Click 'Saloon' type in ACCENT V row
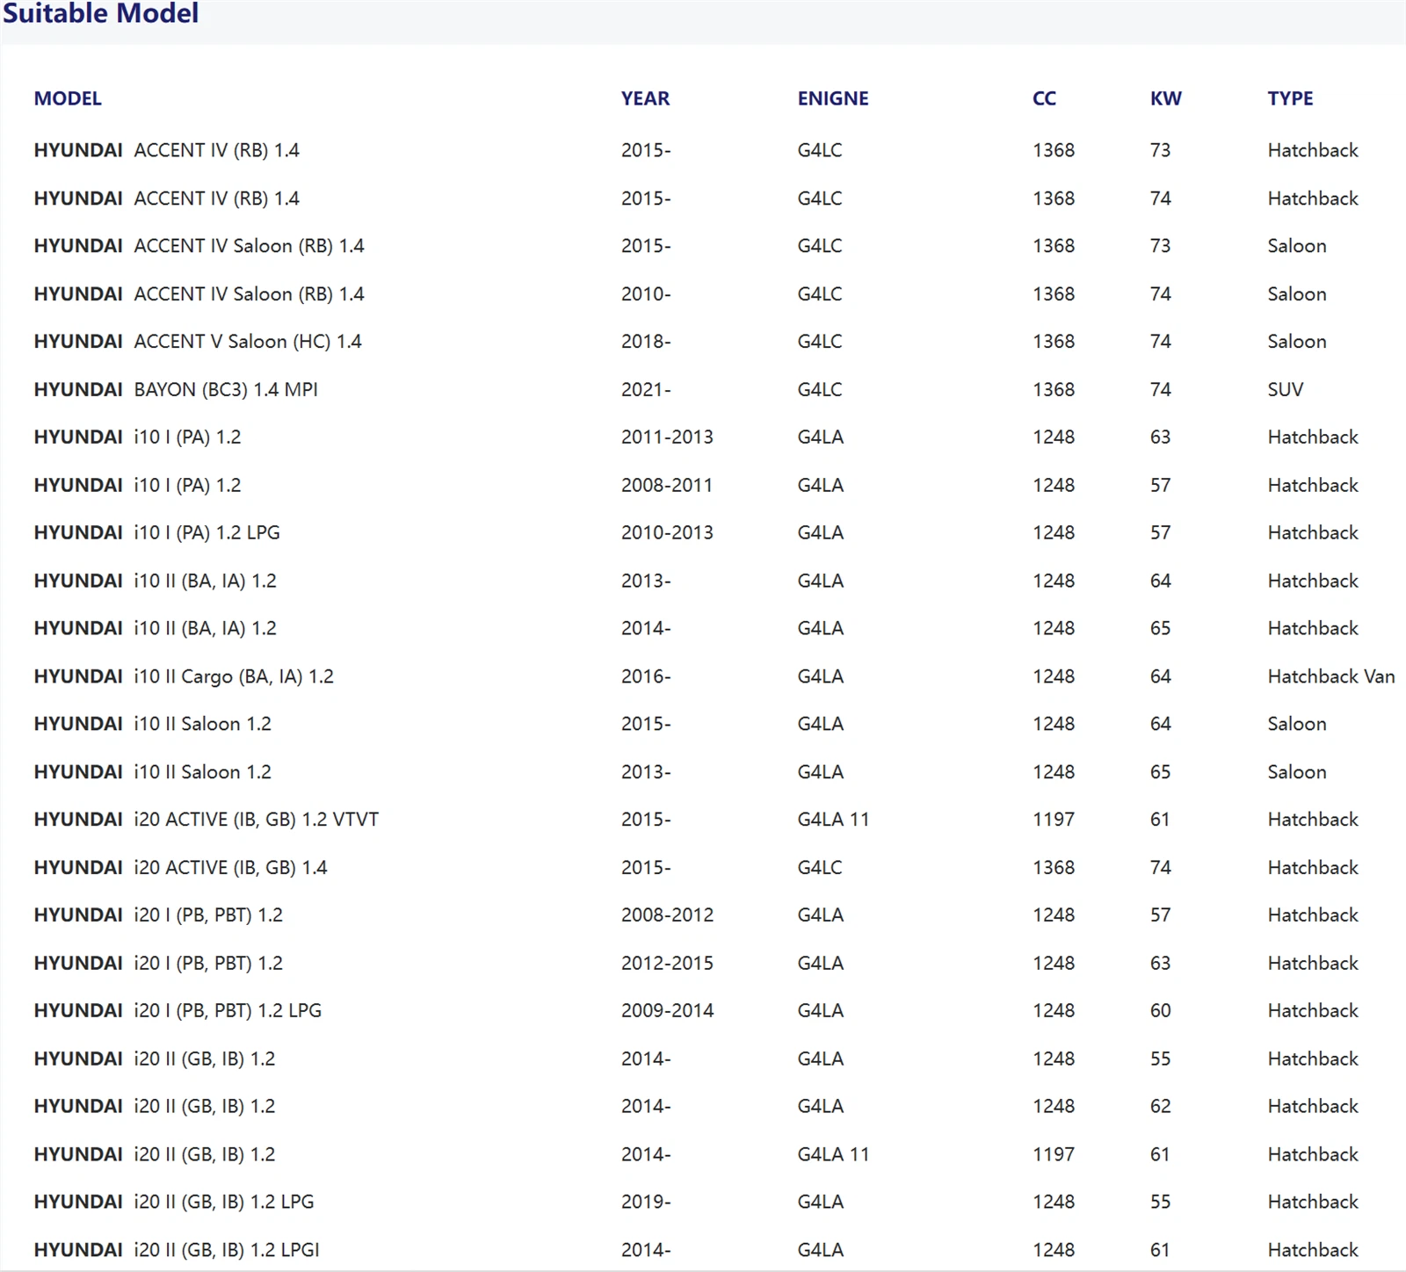Image resolution: width=1406 pixels, height=1272 pixels. 1297,342
